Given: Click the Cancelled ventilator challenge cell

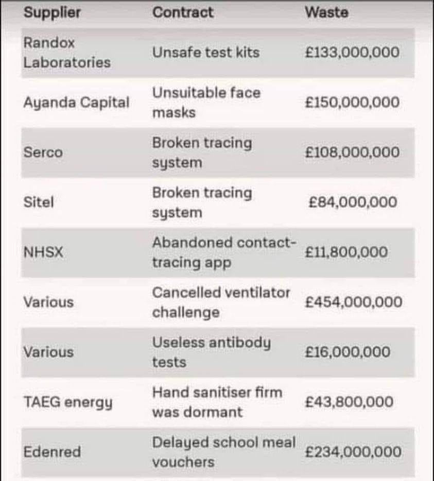Looking at the screenshot, I should [x=221, y=302].
